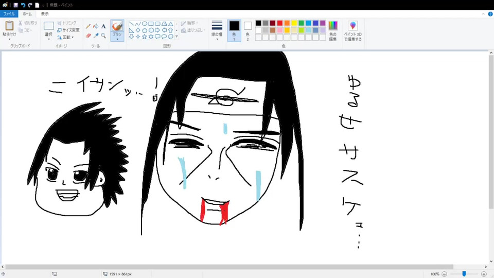Click the zoom in plus button
Viewport: 494px width, 278px height.
click(x=484, y=274)
